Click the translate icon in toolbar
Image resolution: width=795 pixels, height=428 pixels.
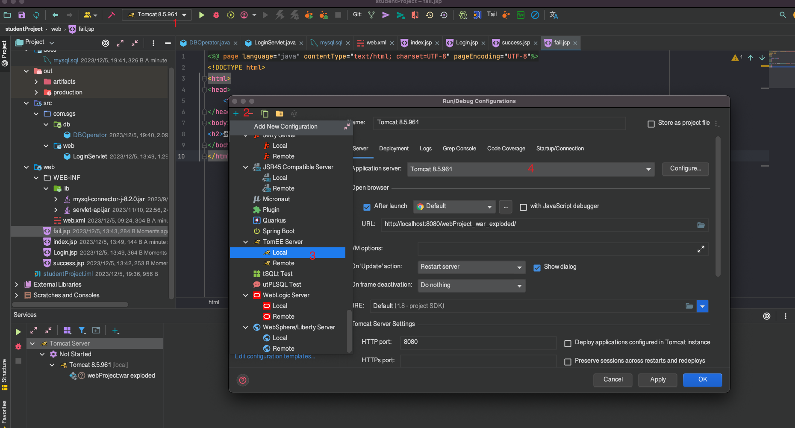pos(554,15)
